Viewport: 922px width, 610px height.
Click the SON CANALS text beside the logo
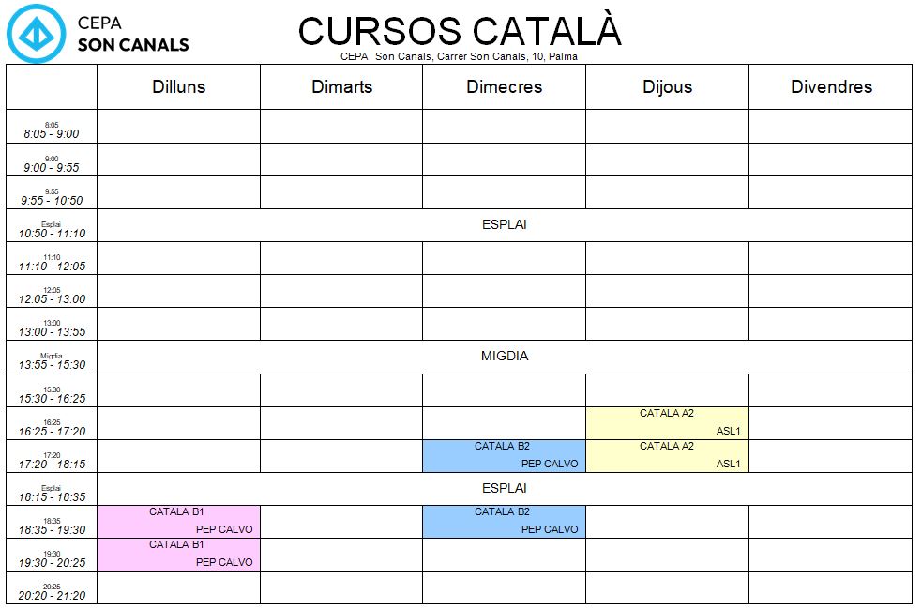(x=133, y=45)
